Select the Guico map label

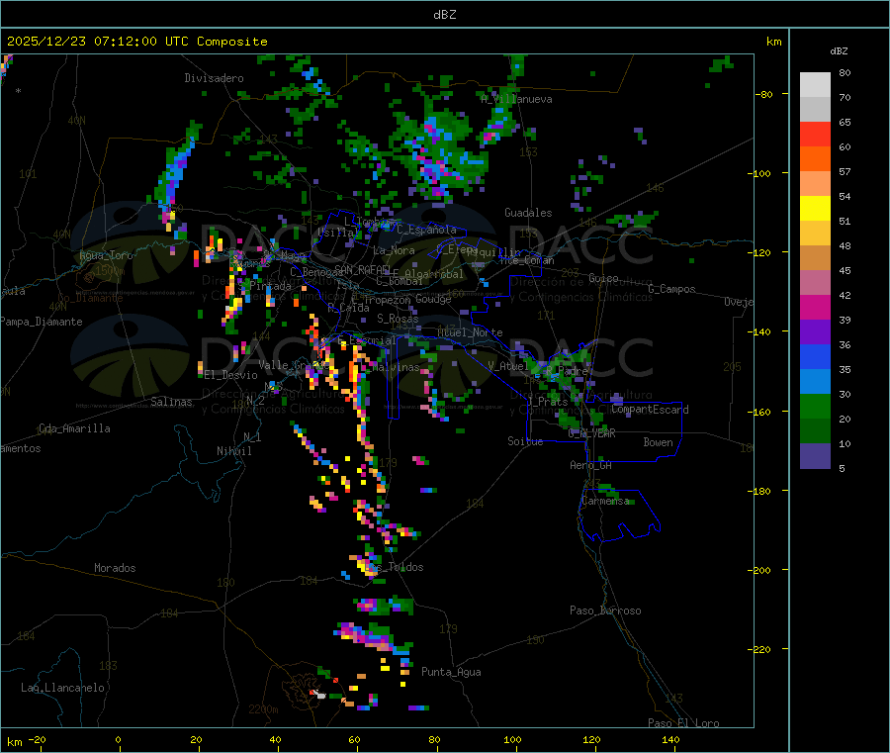[x=603, y=279]
